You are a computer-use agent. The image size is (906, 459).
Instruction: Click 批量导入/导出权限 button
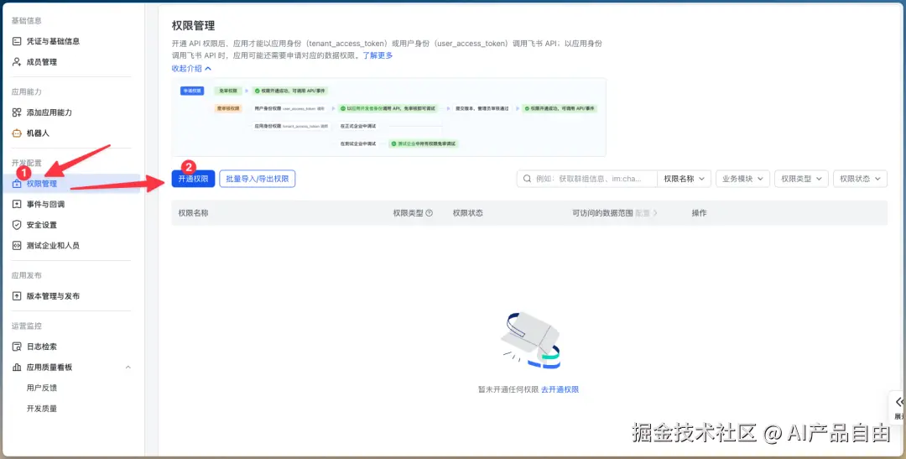[258, 179]
